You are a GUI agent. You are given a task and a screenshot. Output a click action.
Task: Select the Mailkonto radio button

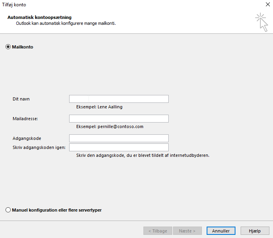8,47
